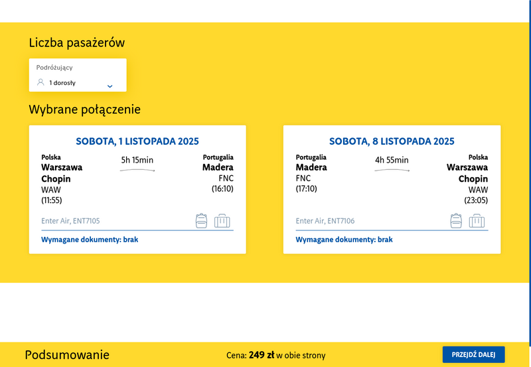Click the backpack icon on flight ENT7105
Viewport: 531px width, 367px height.
tap(202, 221)
